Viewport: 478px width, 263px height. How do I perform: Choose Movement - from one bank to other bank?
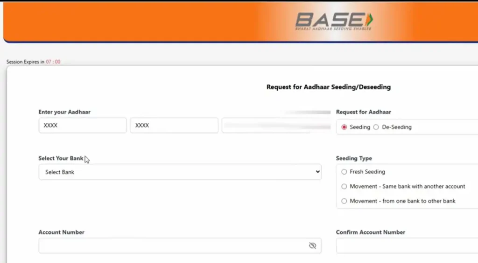(x=344, y=201)
